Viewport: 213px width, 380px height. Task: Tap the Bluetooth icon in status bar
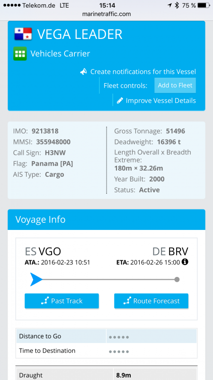pos(177,5)
